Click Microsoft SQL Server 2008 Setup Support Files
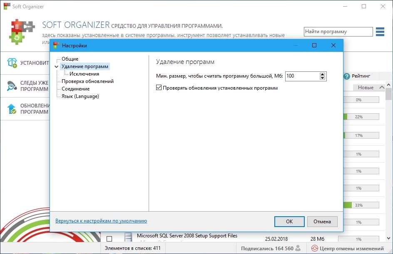This screenshot has width=393, height=254. (187, 235)
